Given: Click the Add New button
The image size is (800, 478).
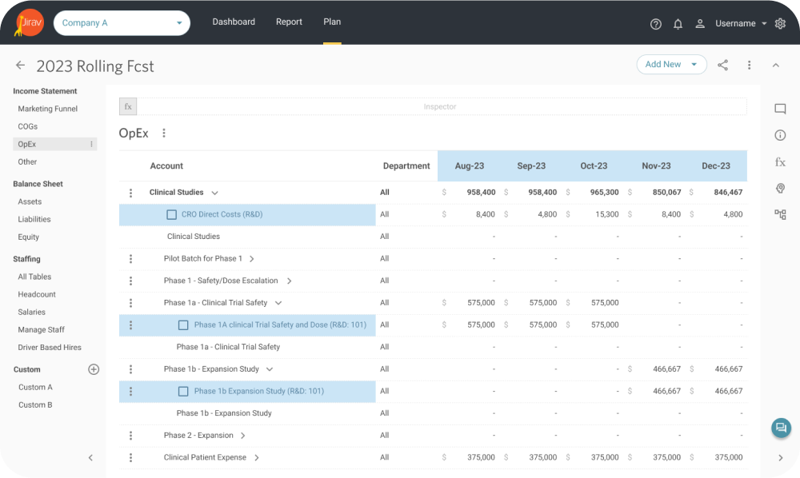Looking at the screenshot, I should coord(663,65).
